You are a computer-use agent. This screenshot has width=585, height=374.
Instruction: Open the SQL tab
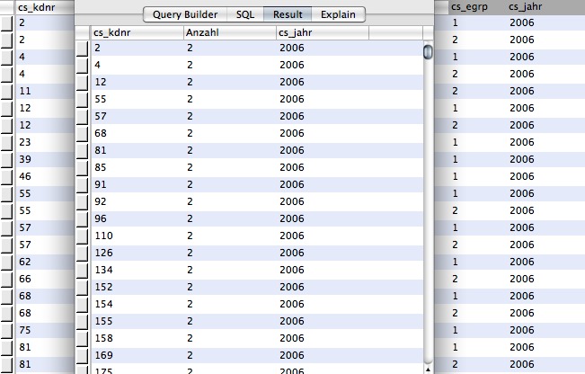tap(244, 14)
